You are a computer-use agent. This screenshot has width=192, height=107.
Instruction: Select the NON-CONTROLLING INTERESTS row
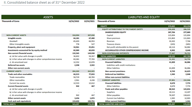[x=144, y=53]
